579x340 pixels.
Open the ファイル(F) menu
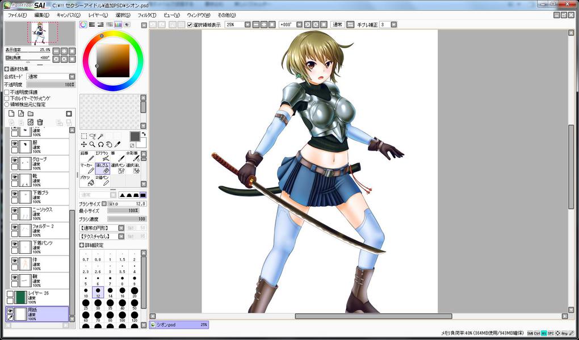pyautogui.click(x=18, y=15)
